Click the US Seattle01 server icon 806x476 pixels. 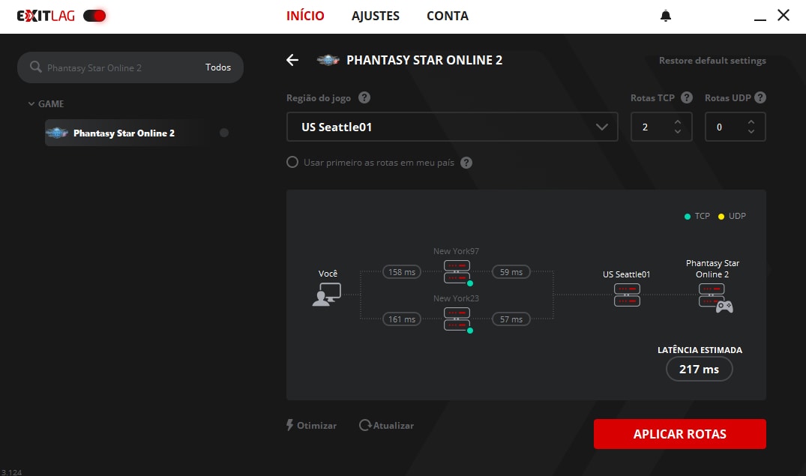(x=627, y=295)
